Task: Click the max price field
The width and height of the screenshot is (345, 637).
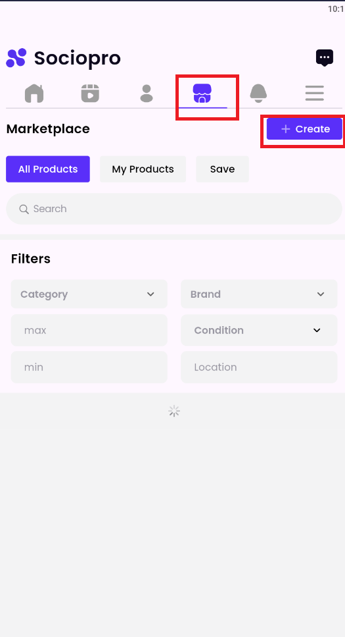Action: coord(89,330)
